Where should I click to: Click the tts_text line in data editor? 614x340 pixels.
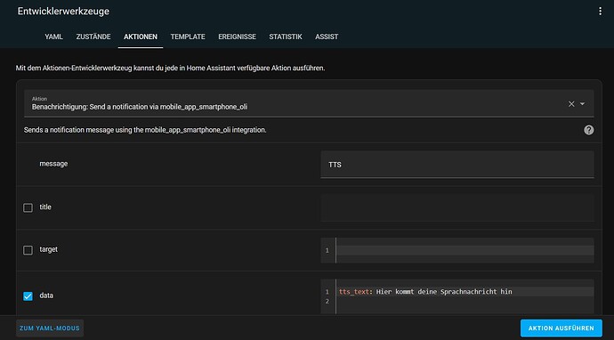click(x=465, y=291)
